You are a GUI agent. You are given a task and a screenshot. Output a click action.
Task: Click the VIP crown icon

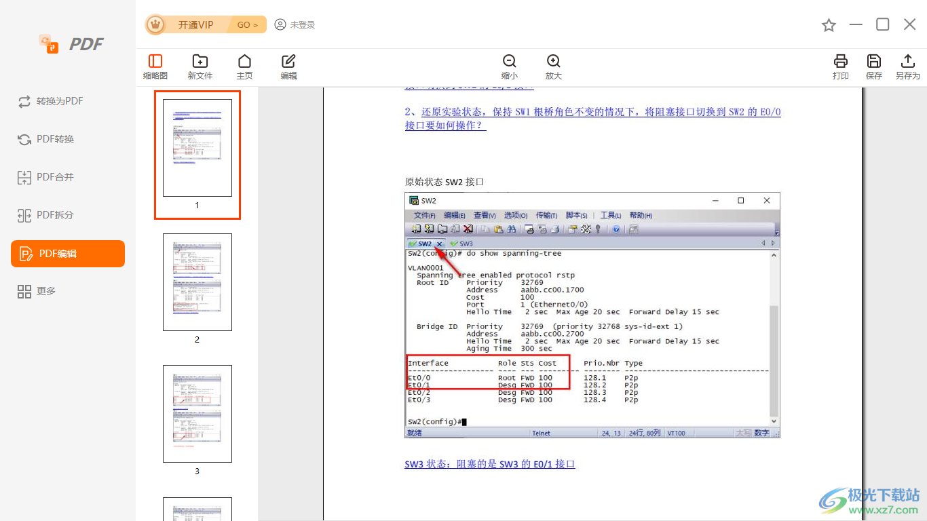pyautogui.click(x=156, y=25)
